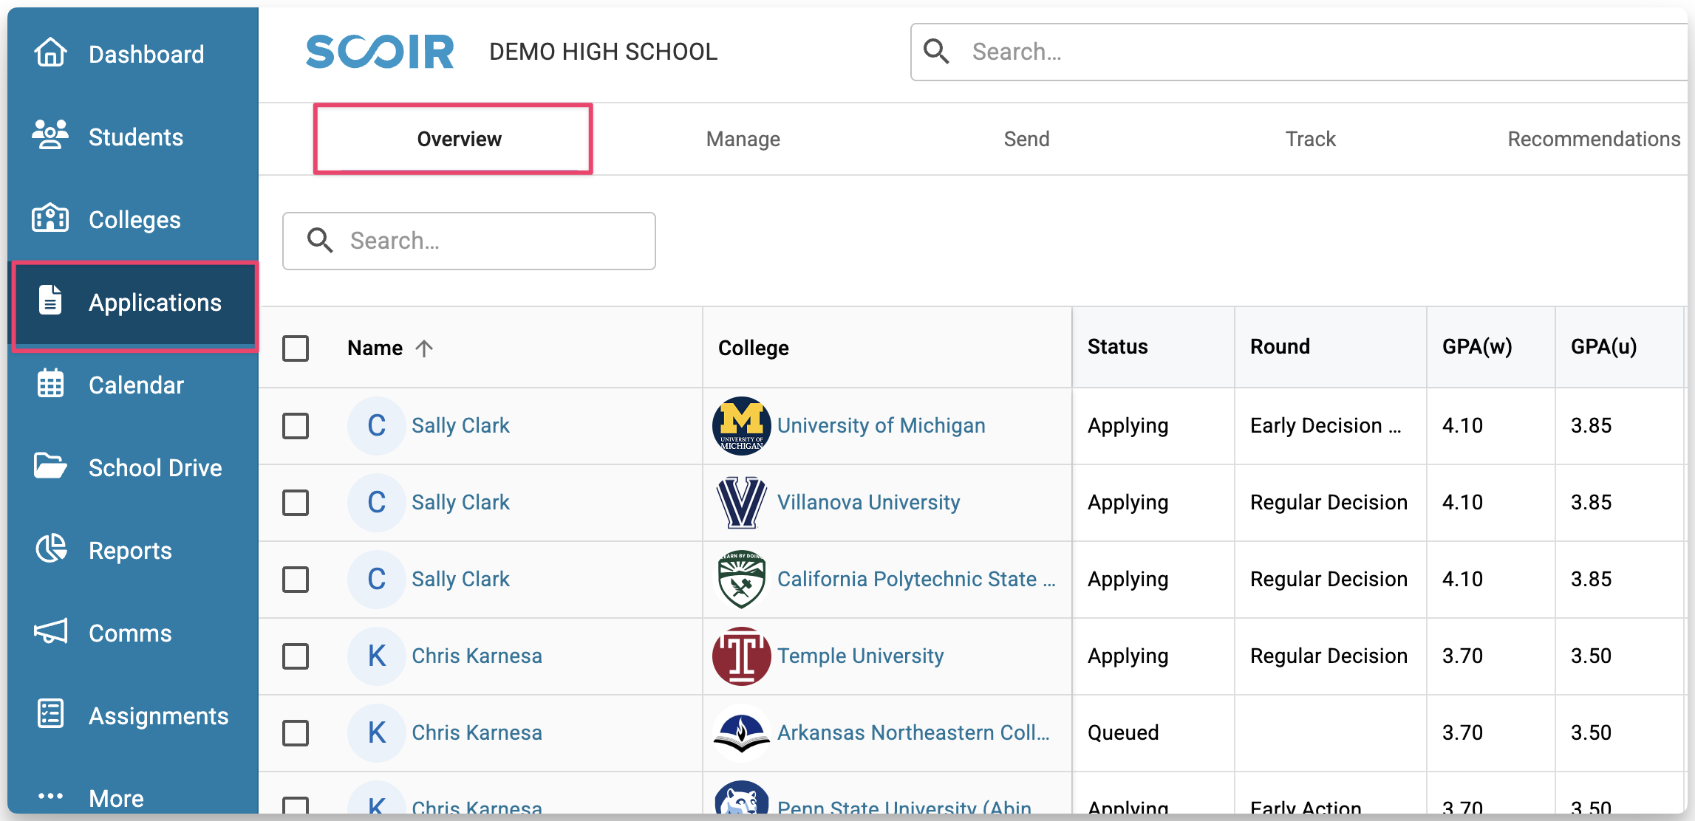Toggle Name column sort arrow
Viewport: 1695px width, 821px height.
424,348
